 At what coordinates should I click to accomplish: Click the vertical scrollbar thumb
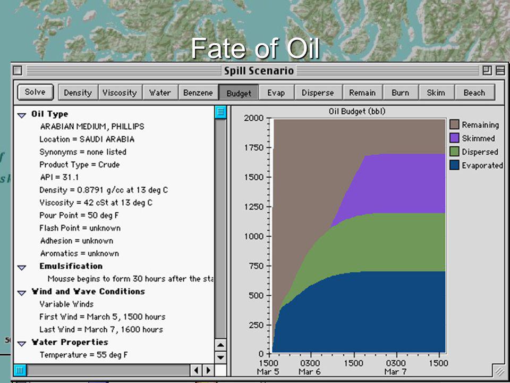click(221, 112)
